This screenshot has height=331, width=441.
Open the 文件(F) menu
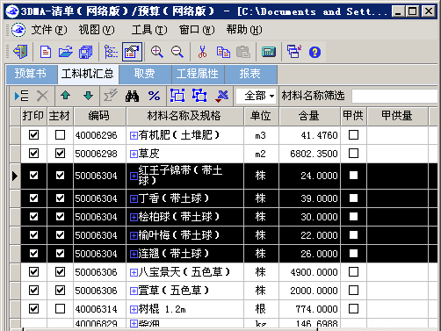49,30
